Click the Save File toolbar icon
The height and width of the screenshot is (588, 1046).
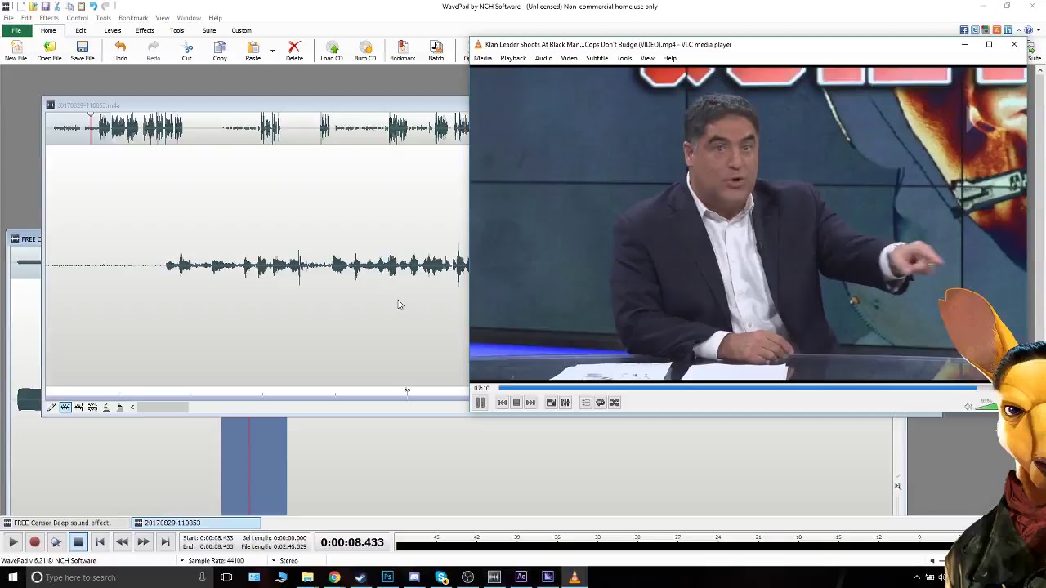(83, 51)
